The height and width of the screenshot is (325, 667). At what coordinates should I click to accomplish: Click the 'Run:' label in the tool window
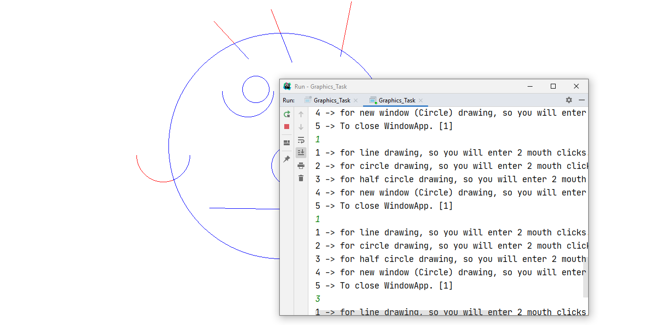289,100
